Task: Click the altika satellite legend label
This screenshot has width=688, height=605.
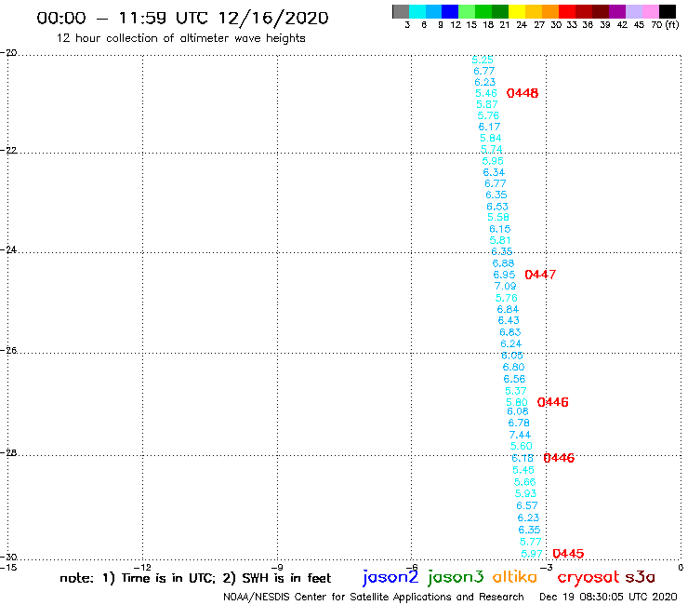Action: 514,577
